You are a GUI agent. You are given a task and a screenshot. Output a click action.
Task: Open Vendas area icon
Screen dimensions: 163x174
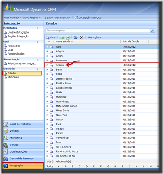(6, 131)
